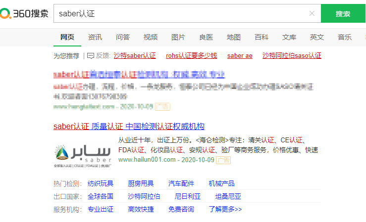Click the suggestion 沙特阿拉伯saso认证

(292, 55)
